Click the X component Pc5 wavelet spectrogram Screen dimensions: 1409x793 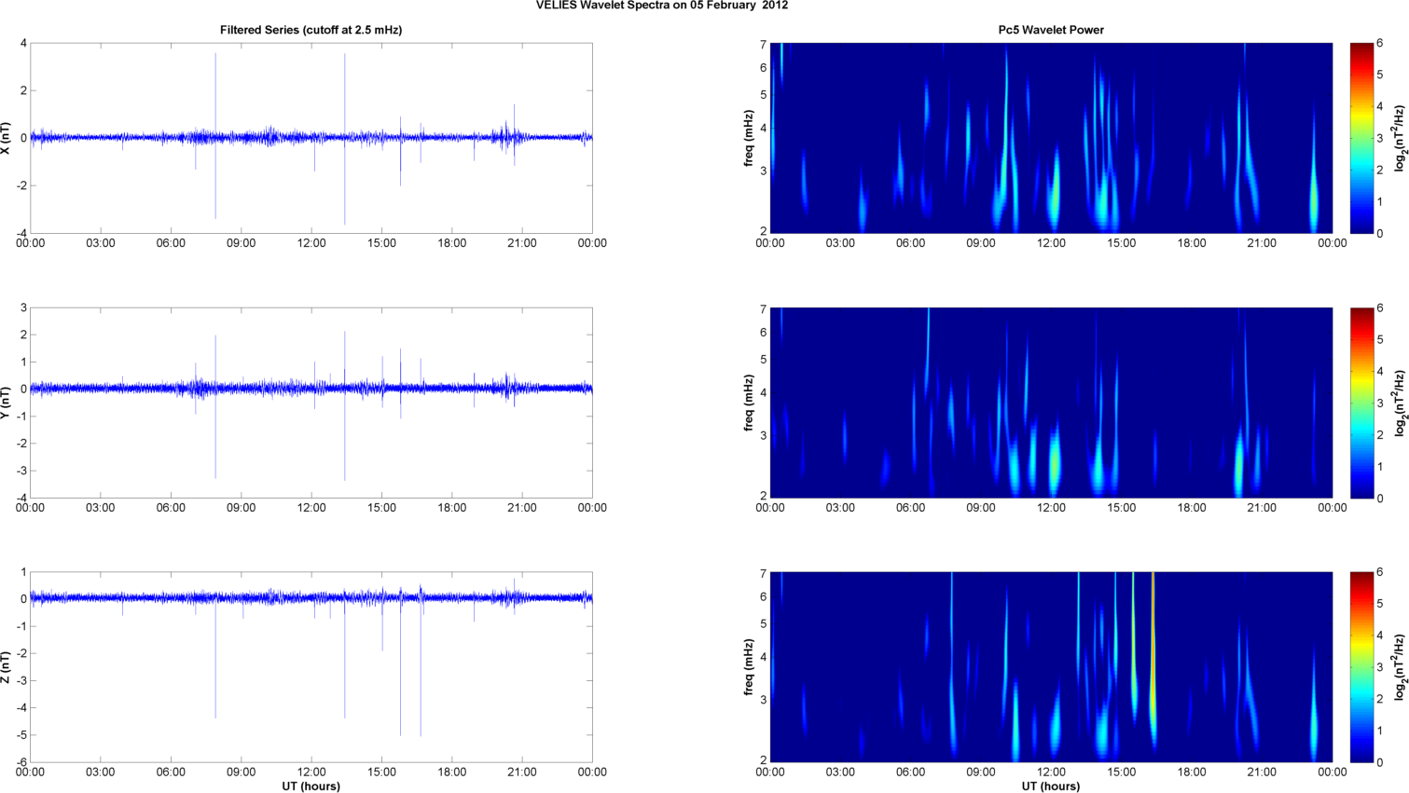1051,138
